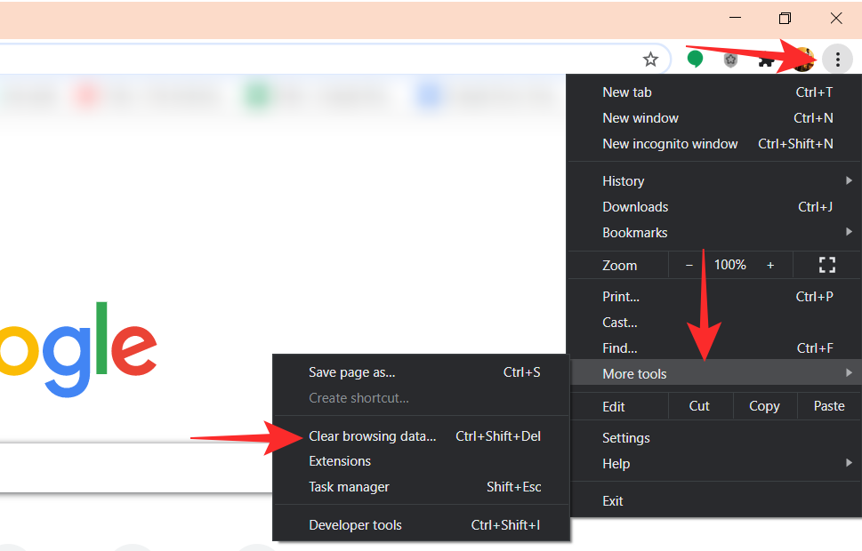Decrease zoom with the minus button
Screen dimensions: 862x551
[x=689, y=266]
